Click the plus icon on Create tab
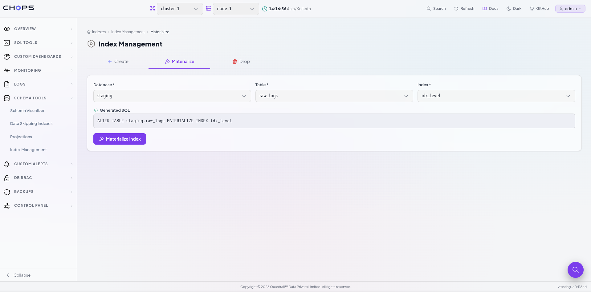The width and height of the screenshot is (591, 292). pyautogui.click(x=110, y=62)
